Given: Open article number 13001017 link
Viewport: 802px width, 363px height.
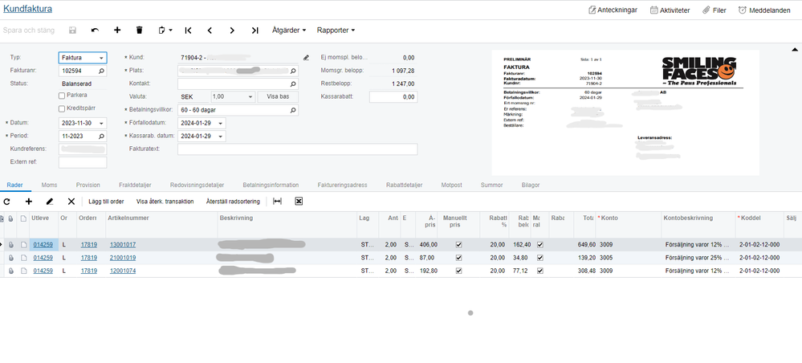Looking at the screenshot, I should coord(123,245).
